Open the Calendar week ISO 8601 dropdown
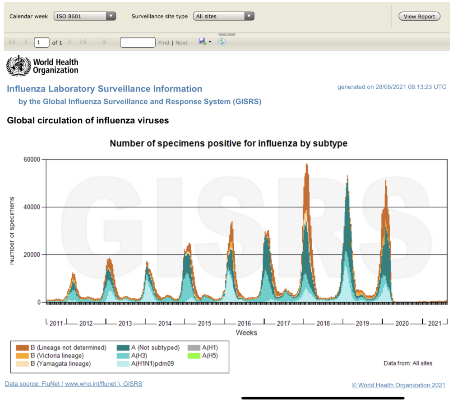The width and height of the screenshot is (462, 403). pos(84,16)
